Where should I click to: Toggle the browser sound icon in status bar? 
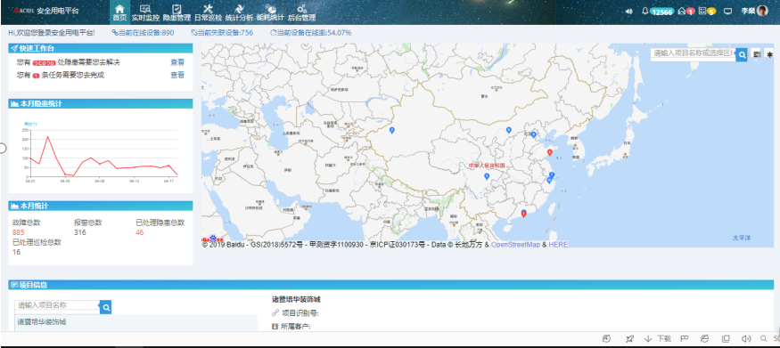[x=745, y=338]
